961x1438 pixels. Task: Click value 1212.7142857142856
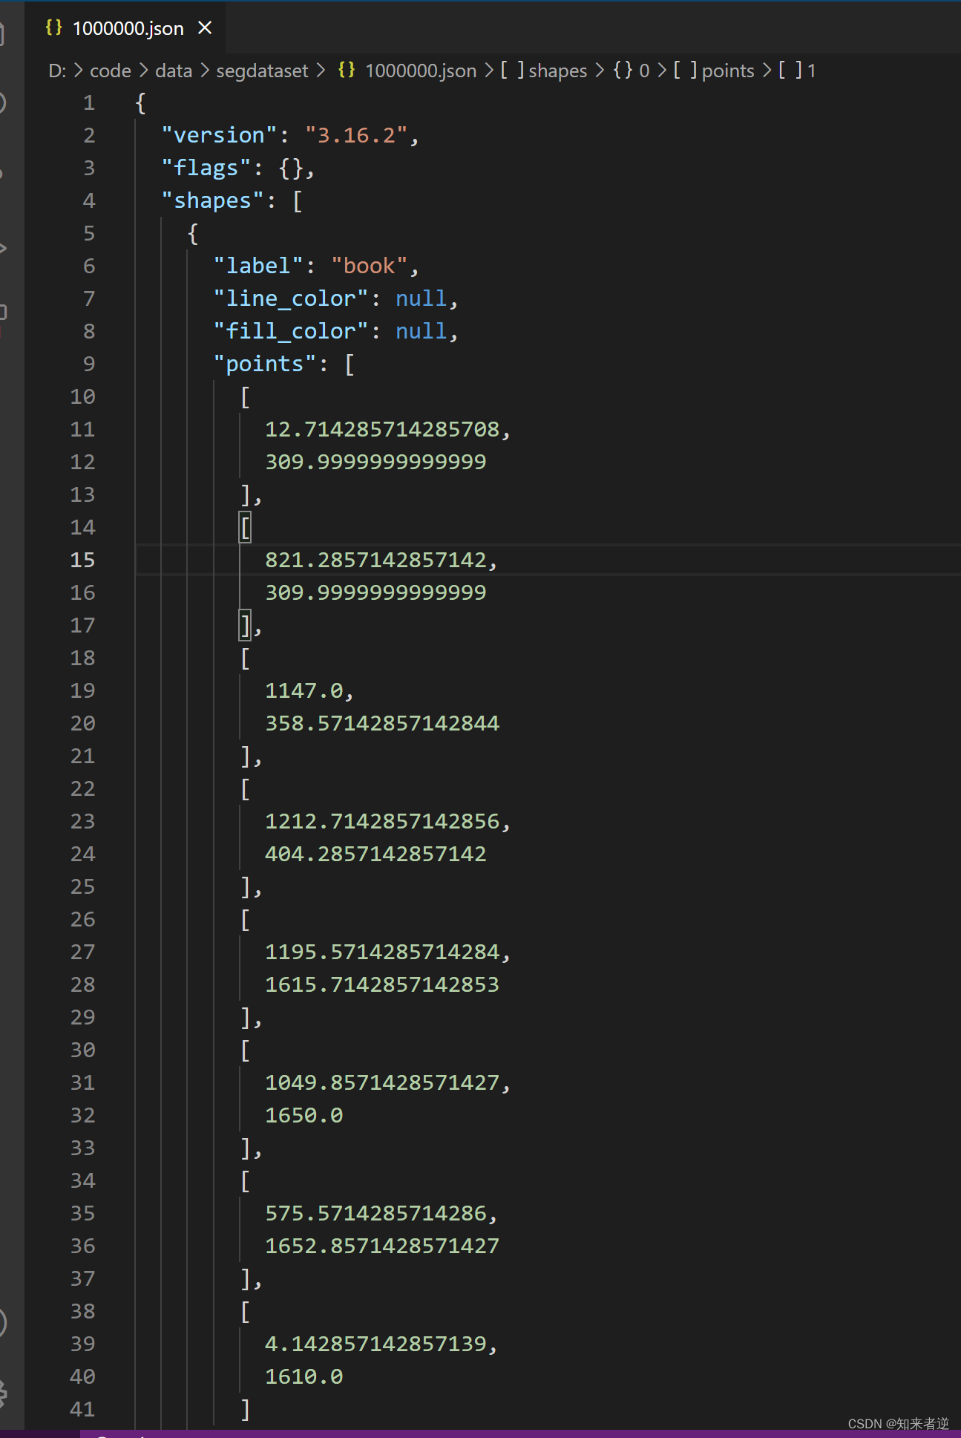[x=382, y=821]
